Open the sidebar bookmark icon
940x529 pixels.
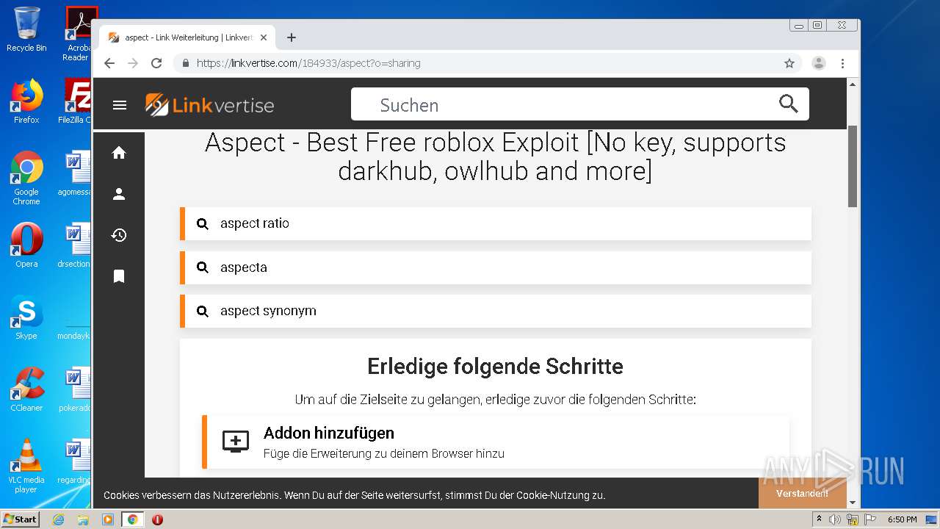point(119,276)
